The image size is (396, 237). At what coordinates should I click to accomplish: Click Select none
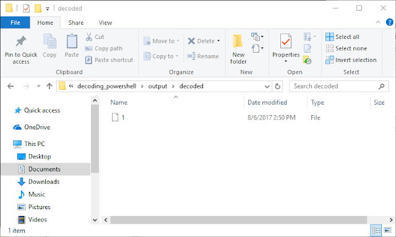click(x=346, y=48)
